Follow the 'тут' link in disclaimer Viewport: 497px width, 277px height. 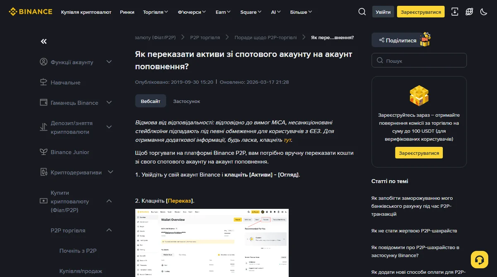(287, 140)
